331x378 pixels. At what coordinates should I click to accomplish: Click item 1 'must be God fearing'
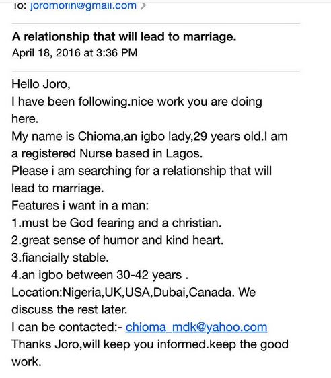pyautogui.click(x=116, y=223)
